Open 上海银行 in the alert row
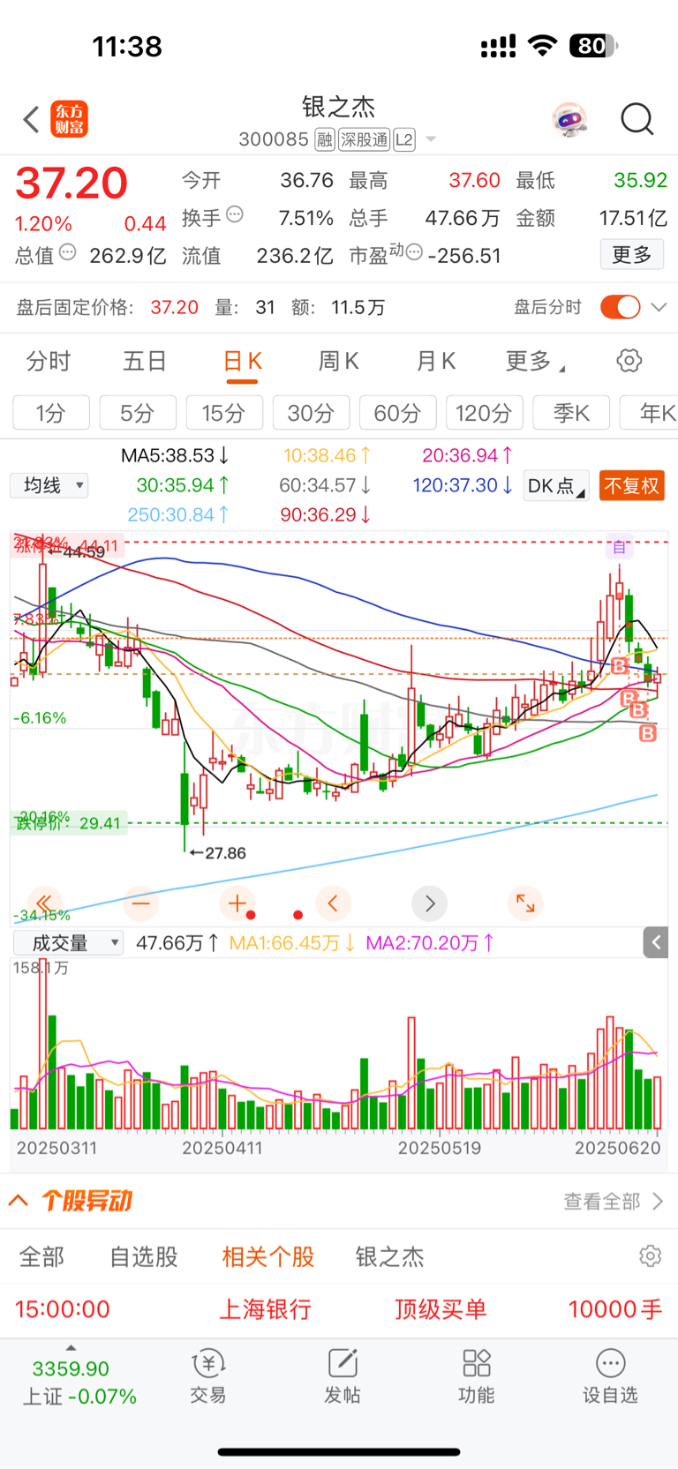Viewport: 678px width, 1469px height. [x=265, y=1309]
